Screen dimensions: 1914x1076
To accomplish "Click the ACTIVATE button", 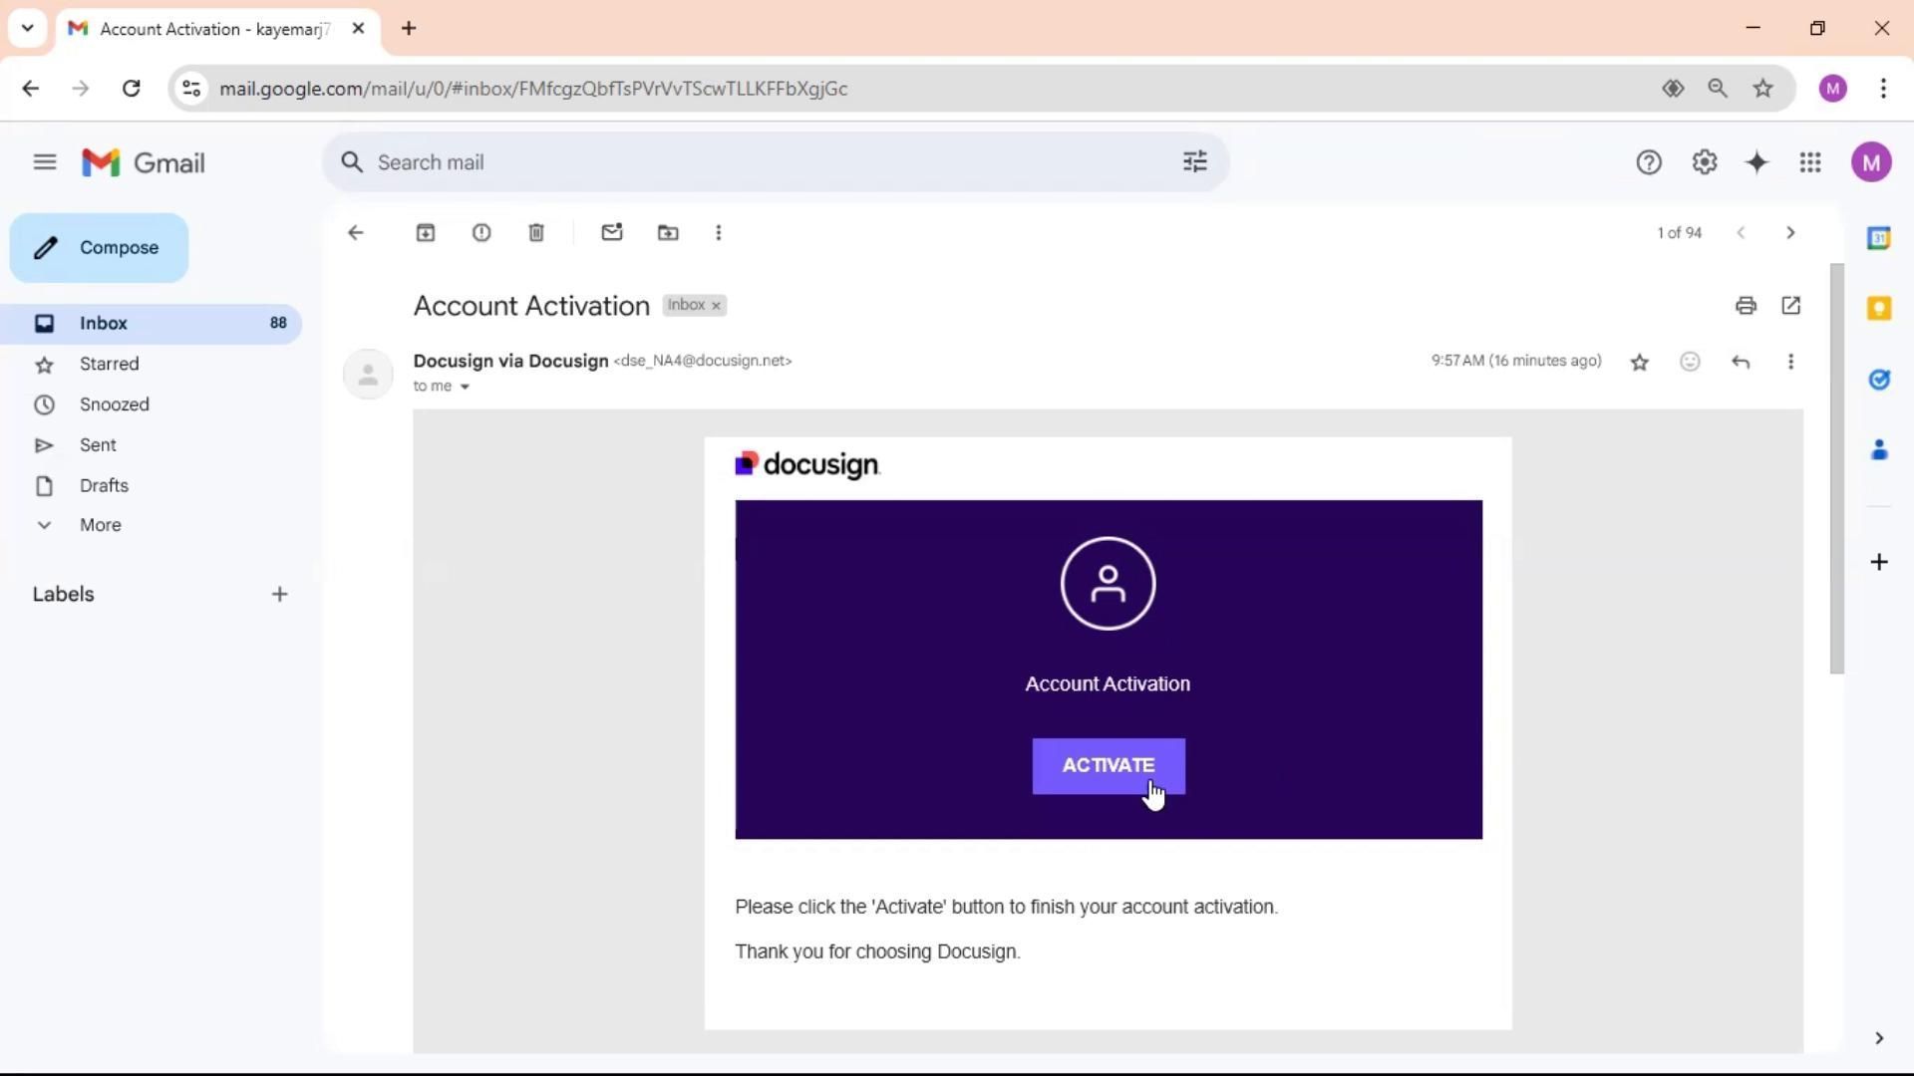I will point(1108,765).
